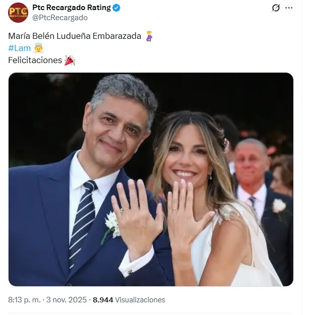
Task: Click the Visualizaciones label
Action: 140,300
